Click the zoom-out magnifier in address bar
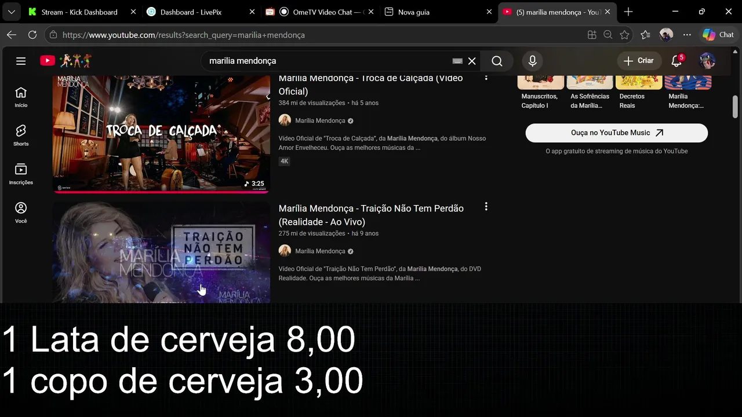The width and height of the screenshot is (742, 417). [x=608, y=35]
